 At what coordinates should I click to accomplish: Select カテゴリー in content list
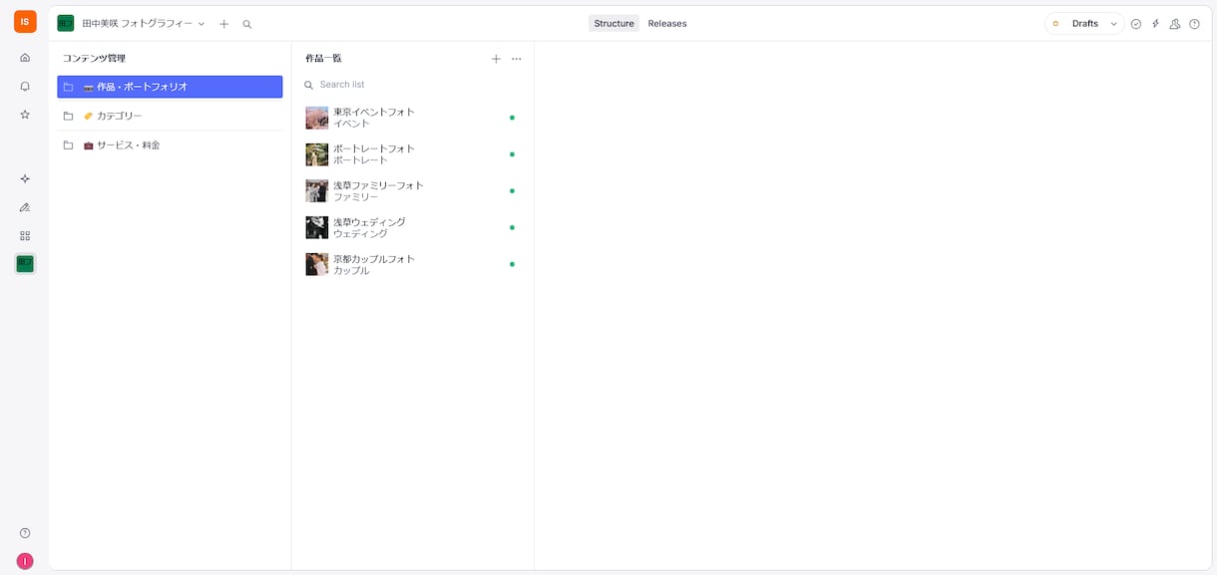(x=170, y=116)
